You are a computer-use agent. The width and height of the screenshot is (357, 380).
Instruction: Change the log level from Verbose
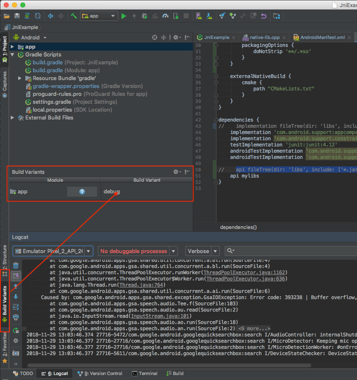point(202,251)
